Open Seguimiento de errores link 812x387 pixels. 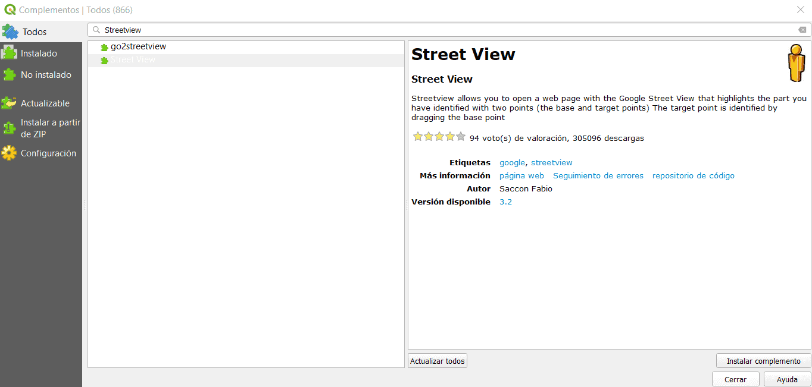pyautogui.click(x=598, y=175)
